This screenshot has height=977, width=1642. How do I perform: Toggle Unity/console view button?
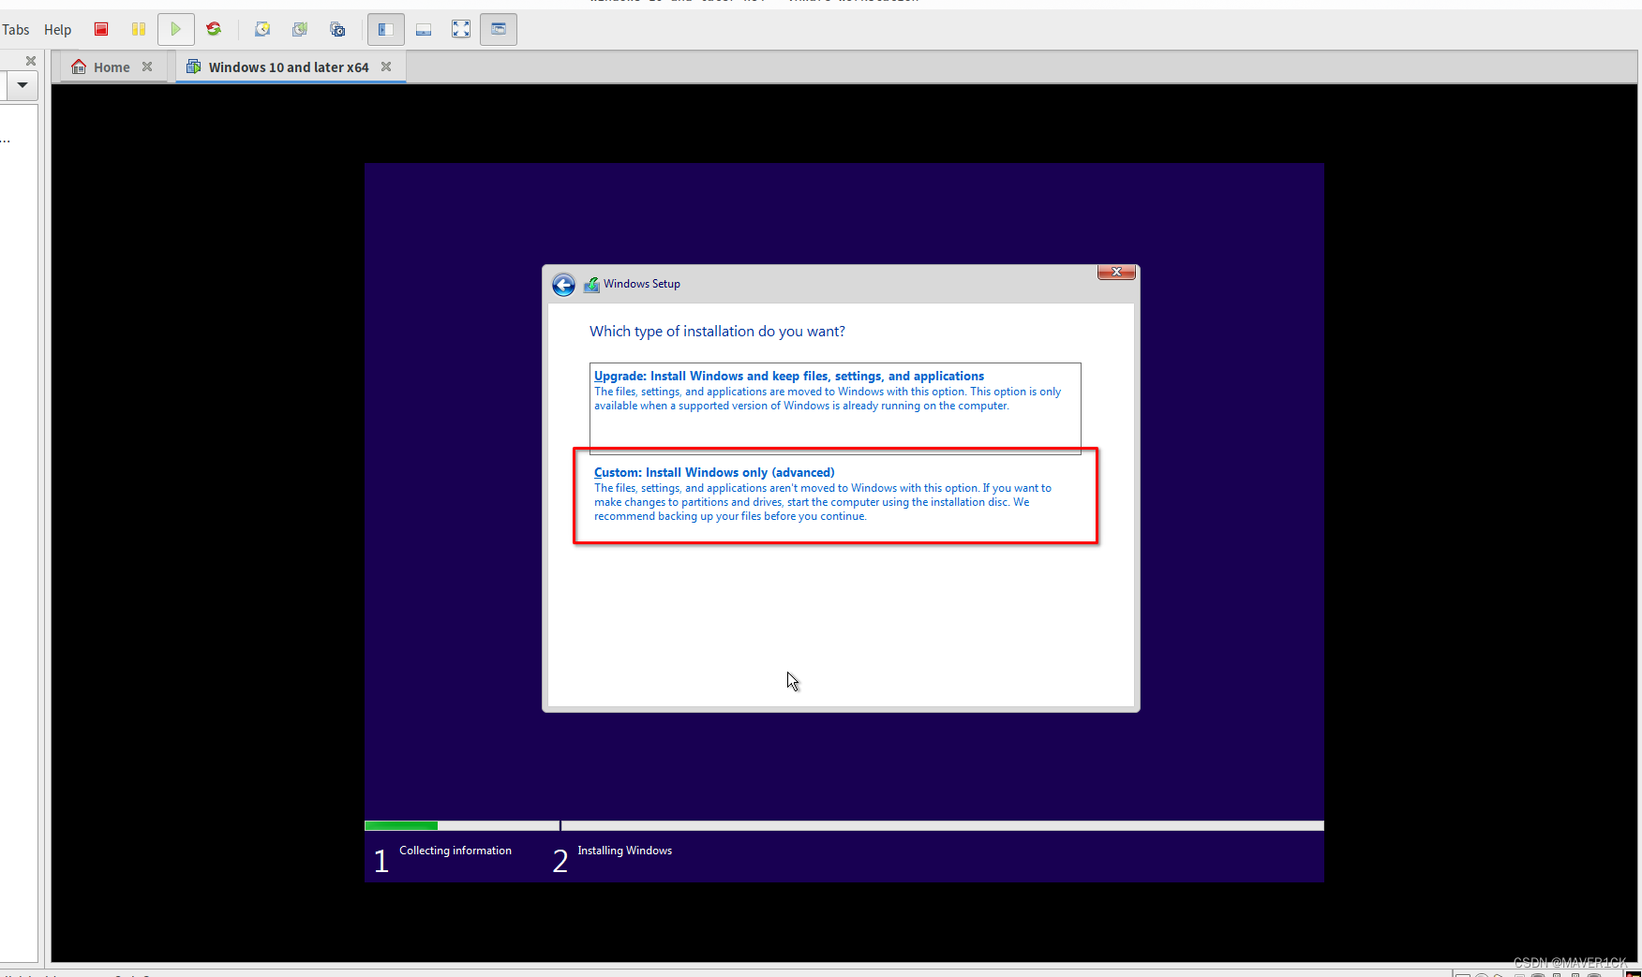tap(499, 29)
